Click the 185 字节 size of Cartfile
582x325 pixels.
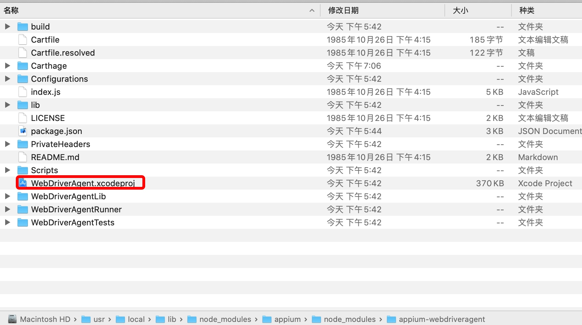pyautogui.click(x=486, y=40)
